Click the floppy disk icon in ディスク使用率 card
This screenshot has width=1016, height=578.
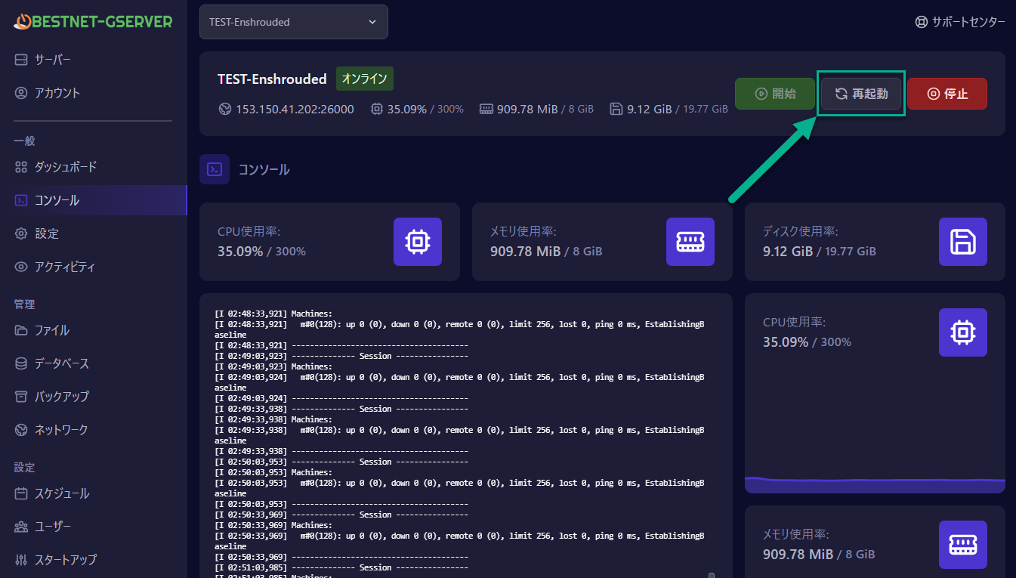962,242
